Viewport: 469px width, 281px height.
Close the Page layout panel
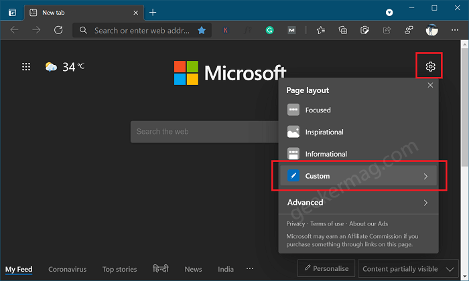[430, 86]
